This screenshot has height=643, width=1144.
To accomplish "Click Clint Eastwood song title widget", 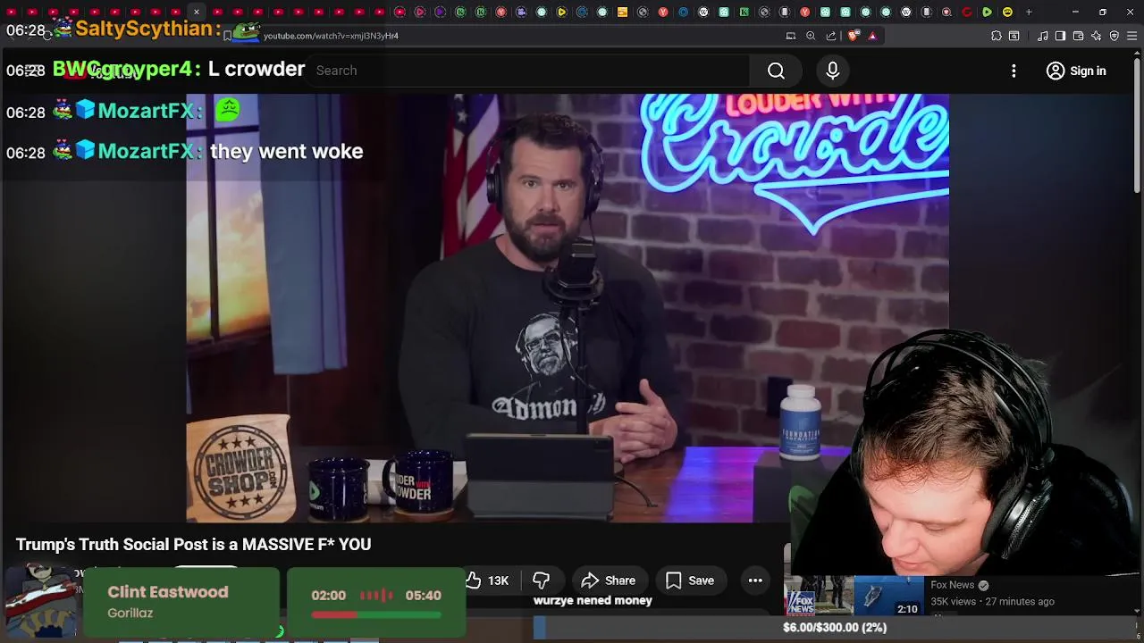I will (x=168, y=592).
